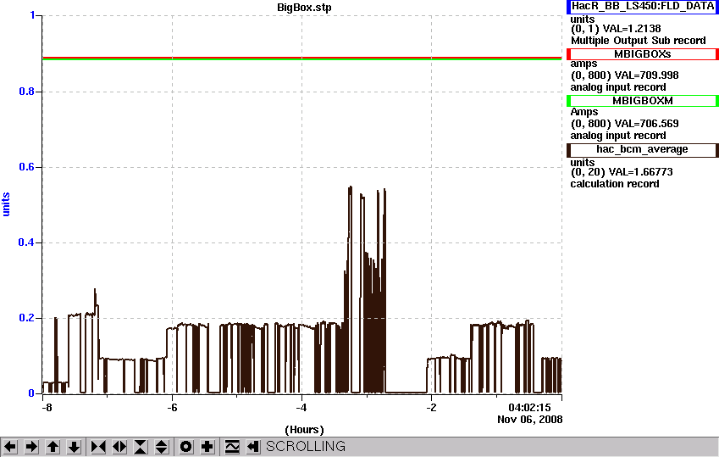Select the HacR_BB_LS450:FLD_DATA curve legend
This screenshot has width=719, height=457.
(643, 7)
